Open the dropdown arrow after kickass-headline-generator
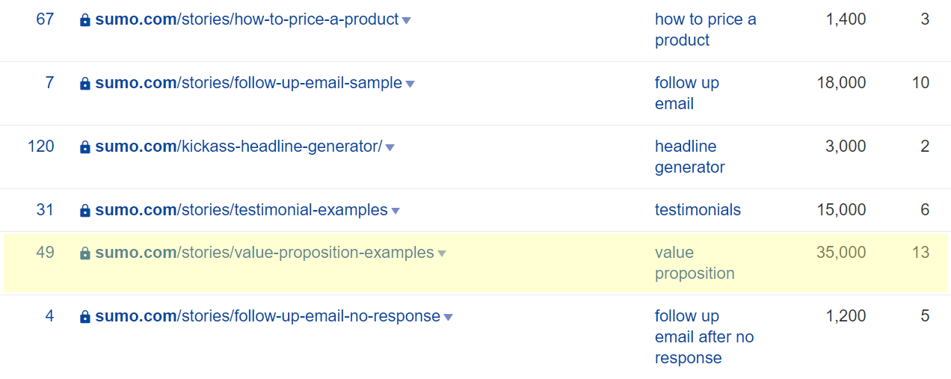Image resolution: width=951 pixels, height=379 pixels. coord(390,148)
